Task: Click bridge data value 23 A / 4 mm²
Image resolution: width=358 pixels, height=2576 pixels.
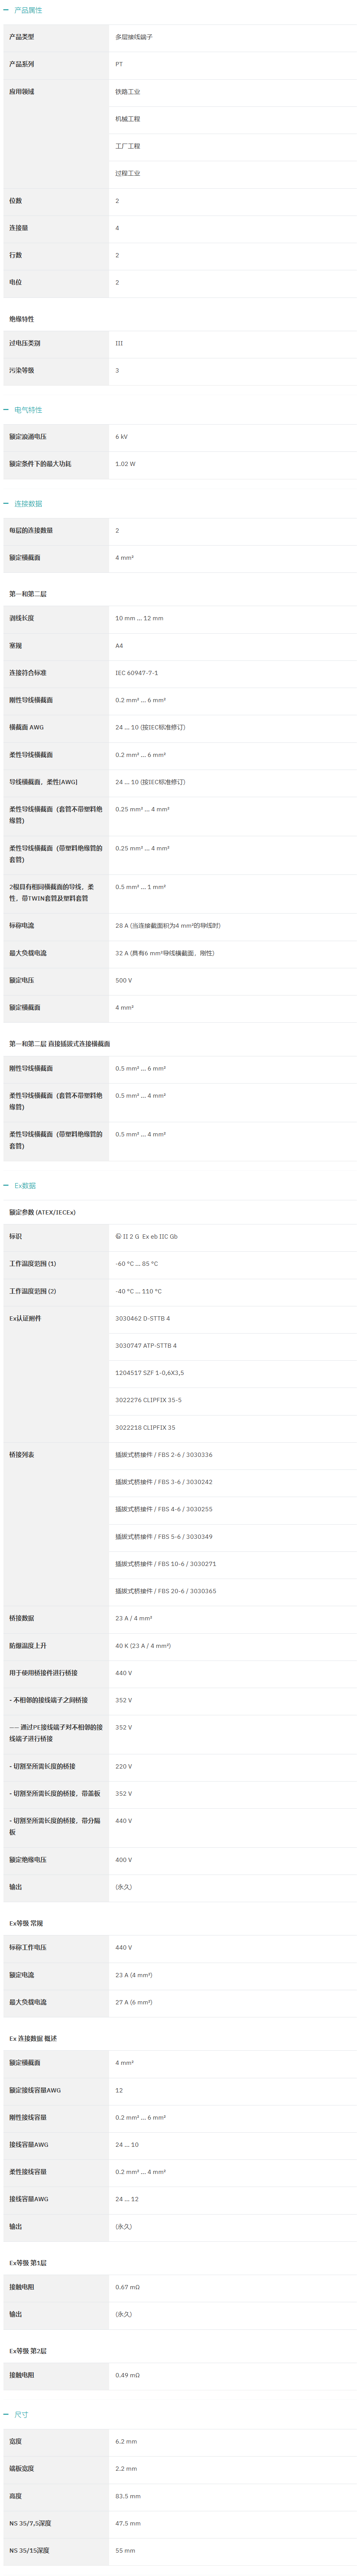Action: point(134,1618)
